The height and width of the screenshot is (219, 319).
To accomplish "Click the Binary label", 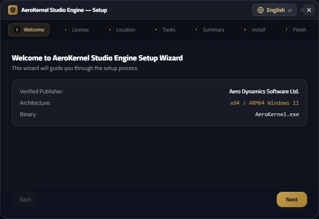I will pos(28,114).
